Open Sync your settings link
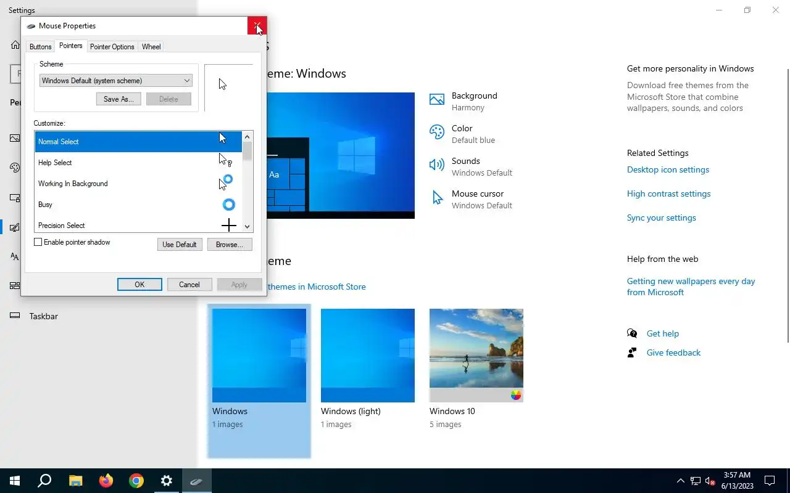This screenshot has height=493, width=790. click(x=661, y=218)
